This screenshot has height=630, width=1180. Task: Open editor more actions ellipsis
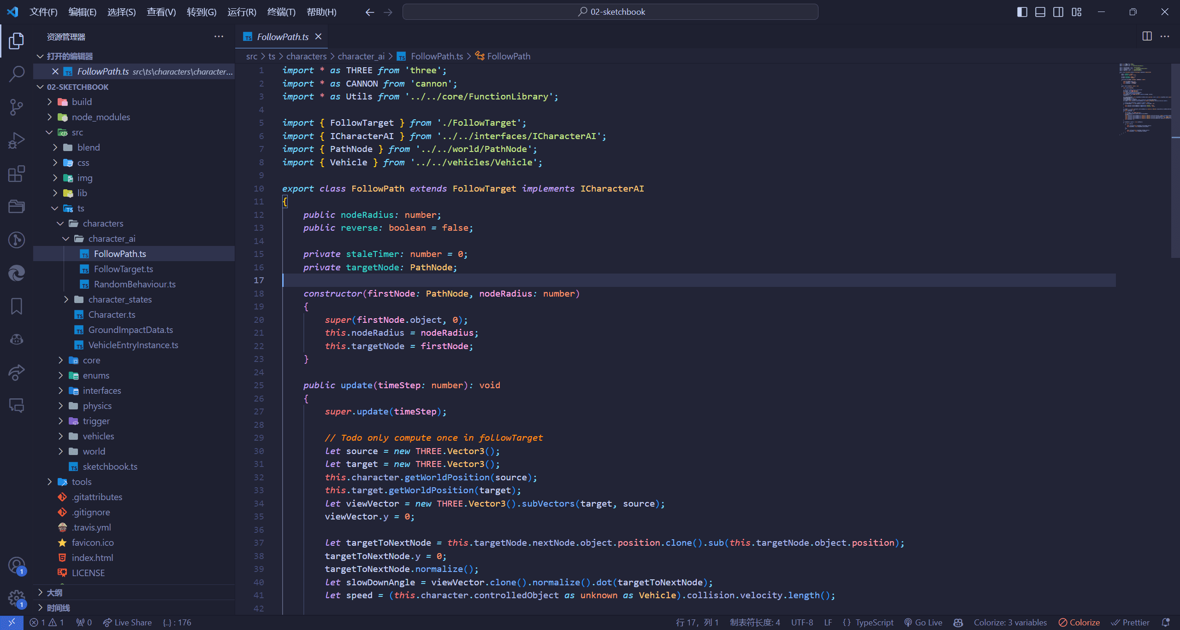1165,36
